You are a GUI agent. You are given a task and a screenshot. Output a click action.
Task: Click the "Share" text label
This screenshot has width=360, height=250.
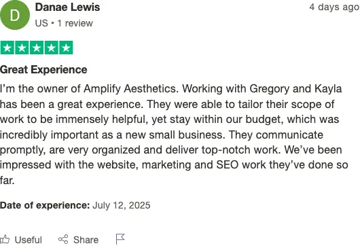86,240
